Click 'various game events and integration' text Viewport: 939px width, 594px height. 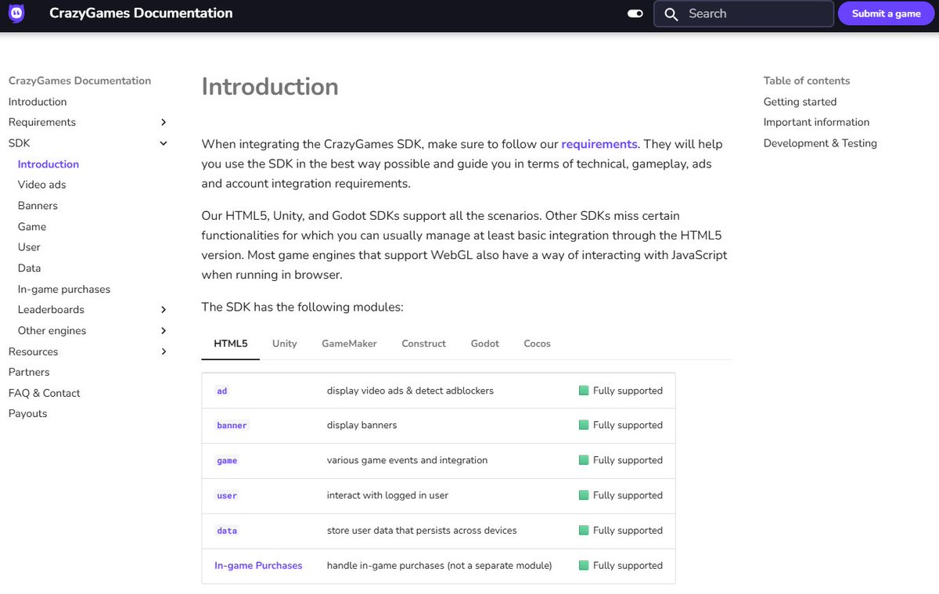pos(407,460)
